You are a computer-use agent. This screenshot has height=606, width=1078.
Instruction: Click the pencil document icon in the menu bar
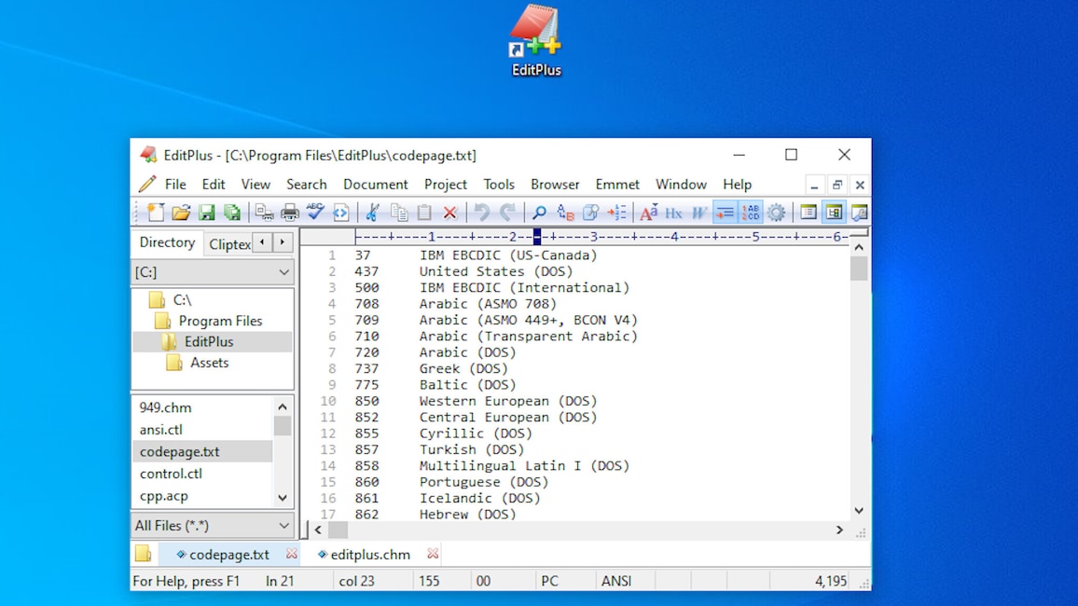click(x=146, y=185)
